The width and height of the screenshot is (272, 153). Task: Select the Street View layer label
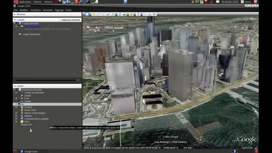pos(30,110)
